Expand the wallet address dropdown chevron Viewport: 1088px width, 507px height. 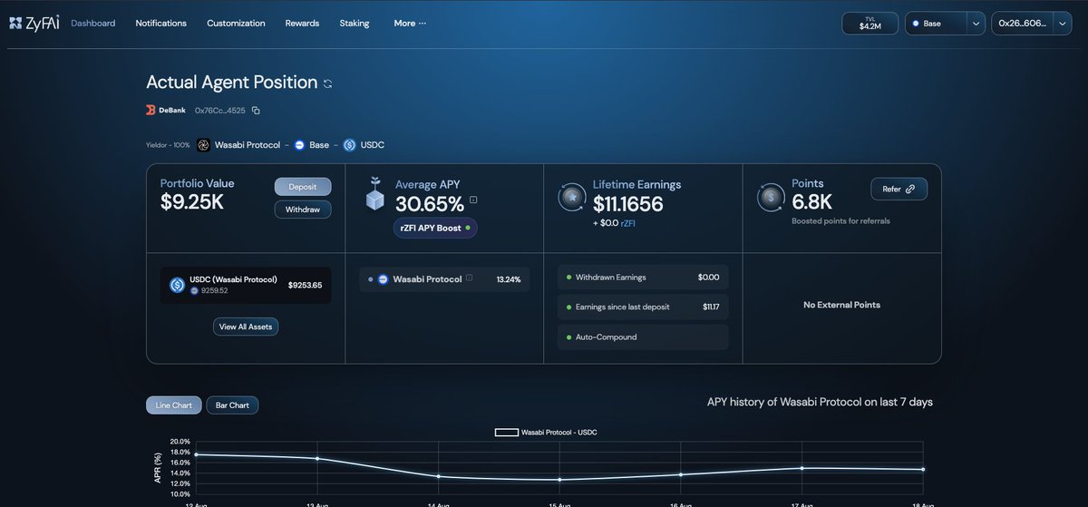[1063, 24]
